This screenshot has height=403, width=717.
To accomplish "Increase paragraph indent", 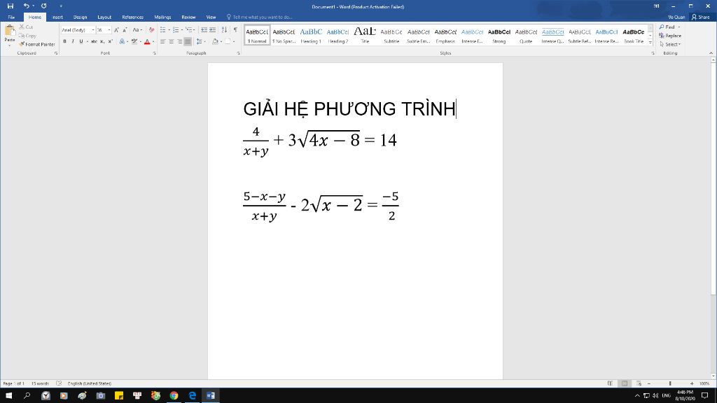I will [x=213, y=29].
